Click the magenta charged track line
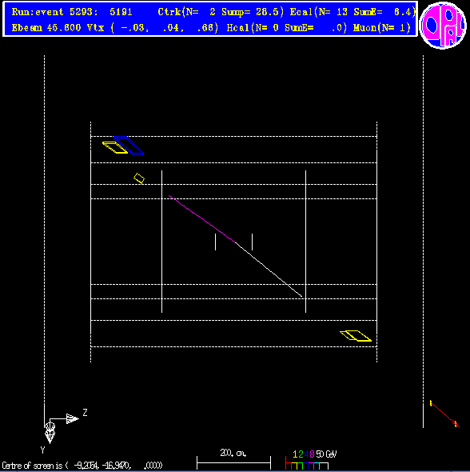The height and width of the screenshot is (472, 470). click(x=202, y=219)
